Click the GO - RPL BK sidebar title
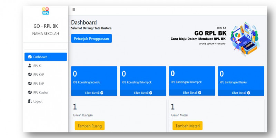Screen dimensions: 276x138 (46, 26)
